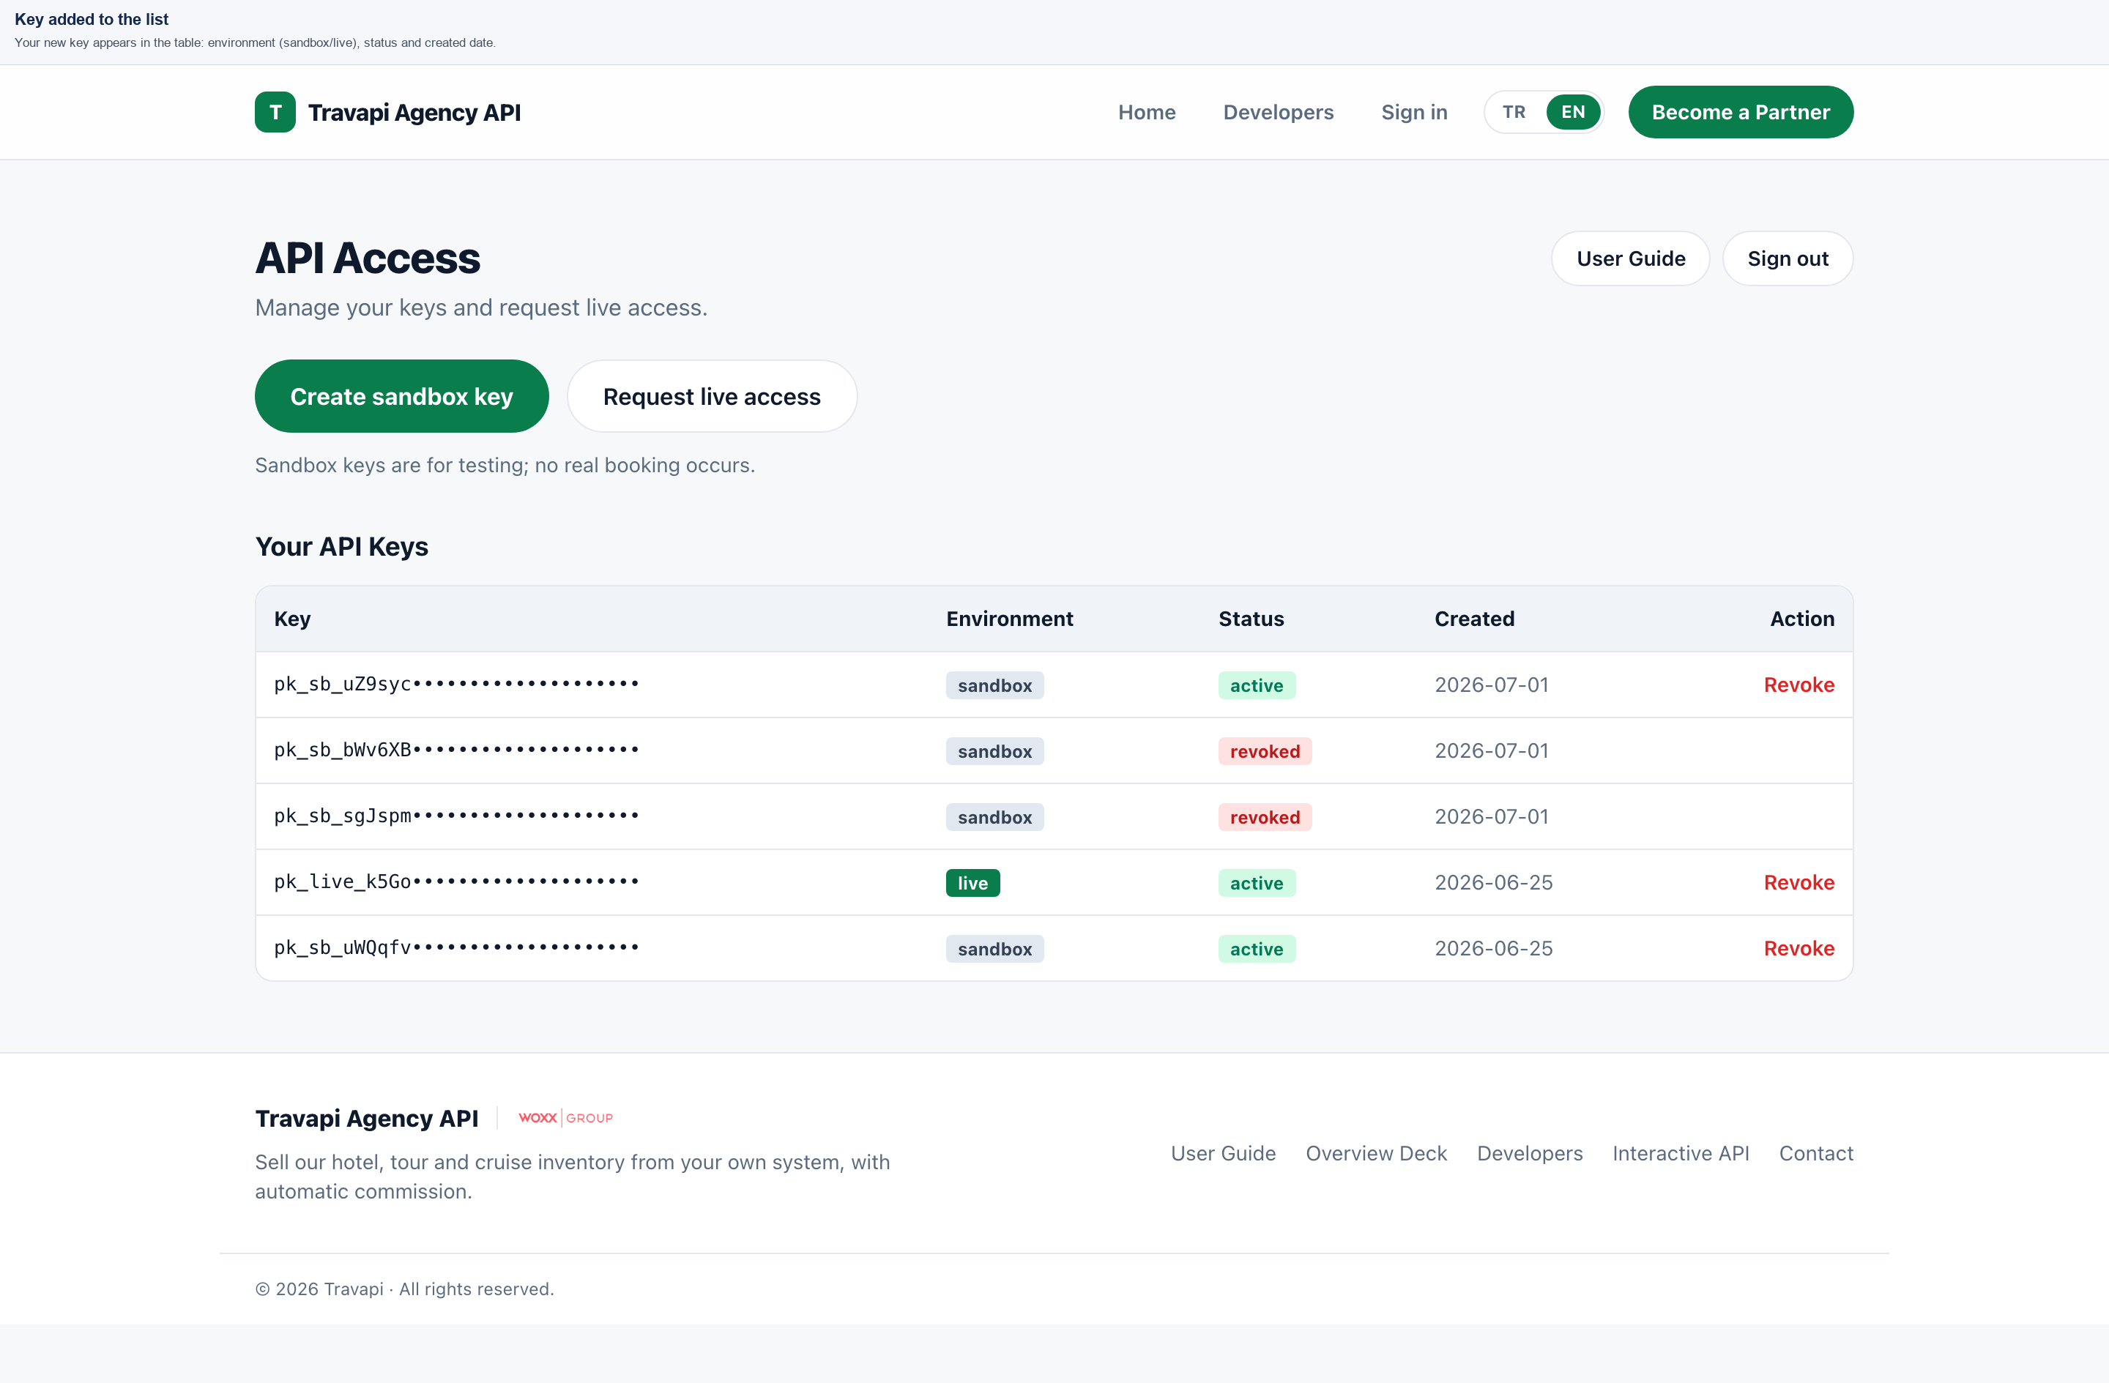Select the pk_sb_sgJspm key text
2109x1383 pixels.
tap(456, 816)
